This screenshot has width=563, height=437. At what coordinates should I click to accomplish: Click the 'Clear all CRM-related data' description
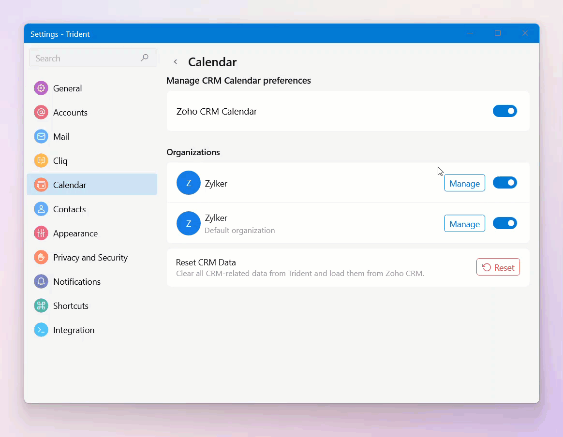(x=300, y=274)
